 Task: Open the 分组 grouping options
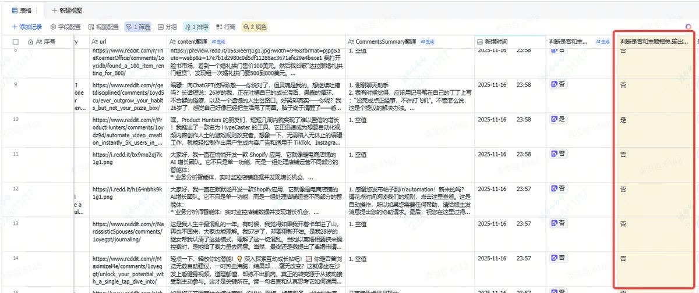[168, 27]
